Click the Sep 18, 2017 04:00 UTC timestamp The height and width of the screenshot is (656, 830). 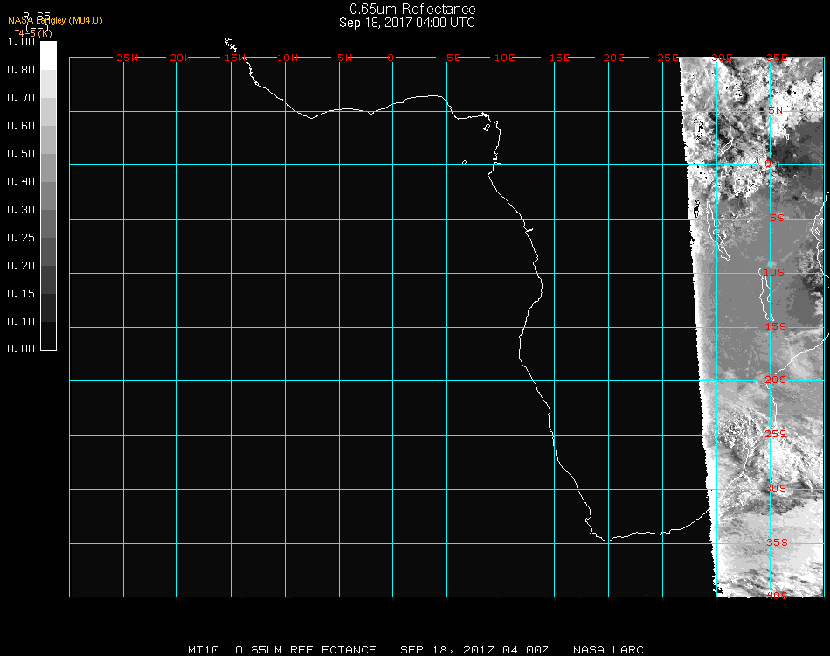coord(407,23)
